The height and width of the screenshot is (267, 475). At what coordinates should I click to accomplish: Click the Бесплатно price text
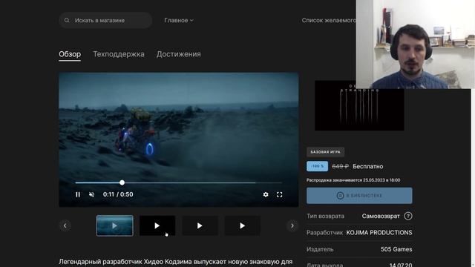coord(368,166)
